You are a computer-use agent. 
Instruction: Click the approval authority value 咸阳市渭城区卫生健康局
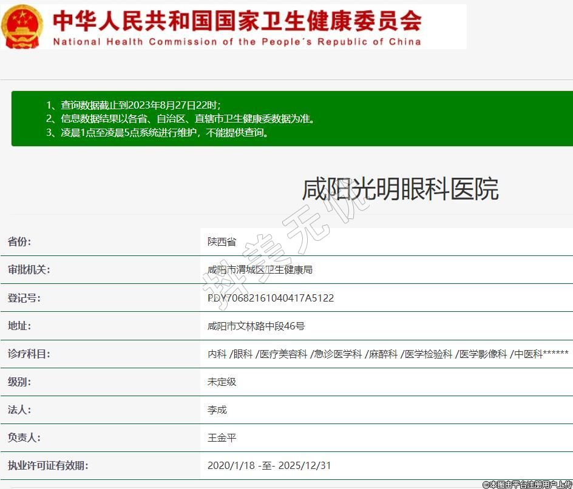260,269
